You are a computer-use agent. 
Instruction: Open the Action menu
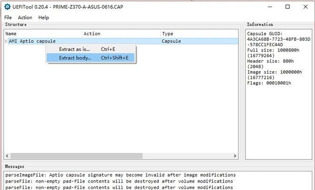click(25, 18)
